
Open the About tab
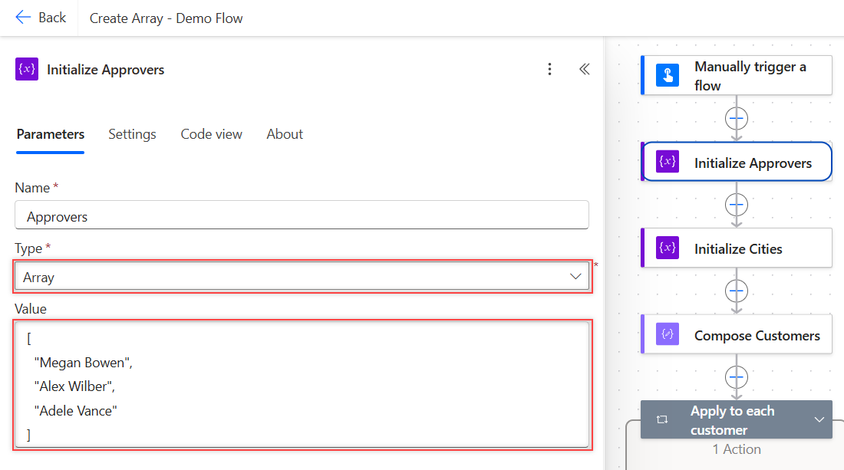coord(285,134)
